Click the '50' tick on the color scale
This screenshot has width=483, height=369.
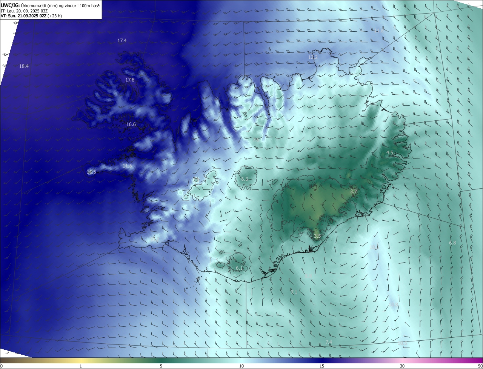[480, 366]
